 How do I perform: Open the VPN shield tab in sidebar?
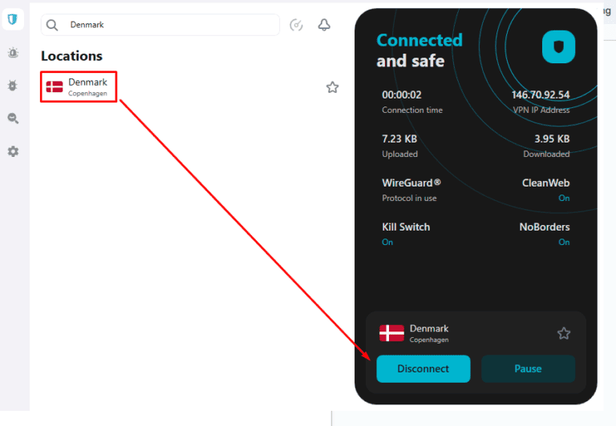(13, 19)
